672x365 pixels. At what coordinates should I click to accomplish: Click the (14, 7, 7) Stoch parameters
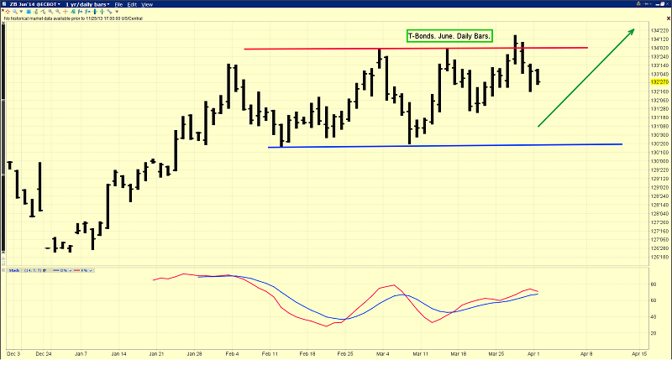pos(33,270)
